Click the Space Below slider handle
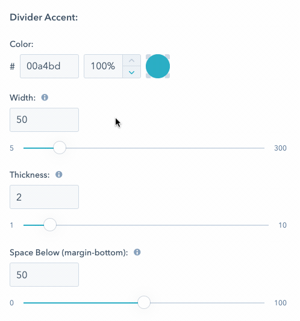The height and width of the screenshot is (321, 300). 144,302
